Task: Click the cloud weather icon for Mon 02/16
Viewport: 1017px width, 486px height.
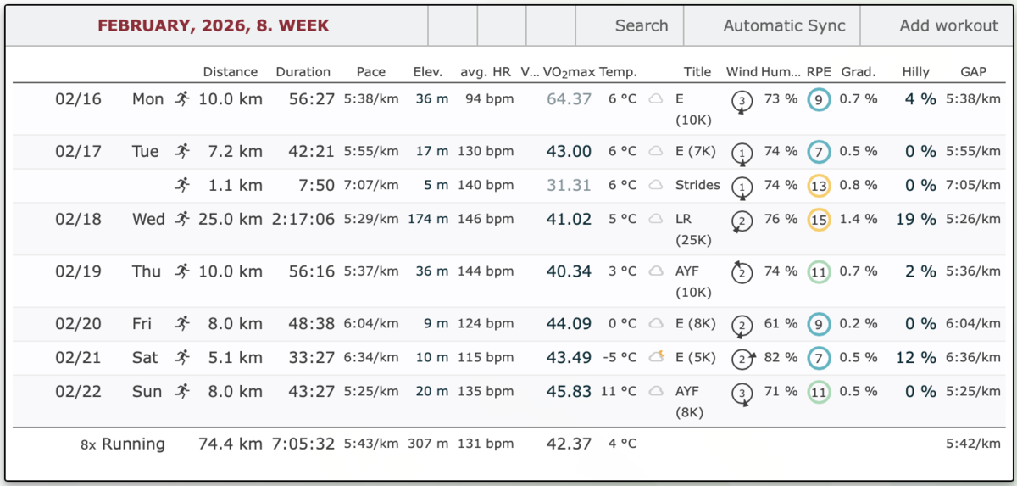Action: tap(655, 99)
